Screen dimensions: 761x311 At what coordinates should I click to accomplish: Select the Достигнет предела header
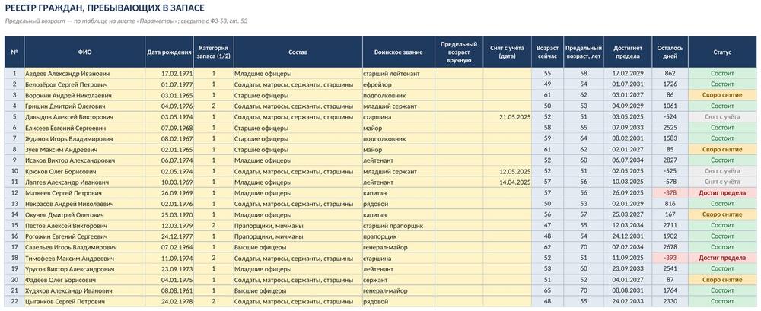[628, 52]
